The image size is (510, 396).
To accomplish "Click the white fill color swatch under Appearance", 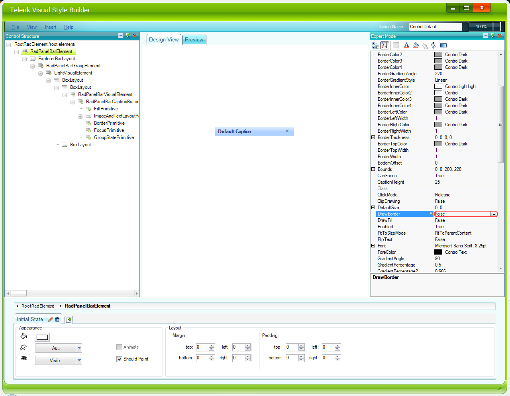I will pos(42,337).
